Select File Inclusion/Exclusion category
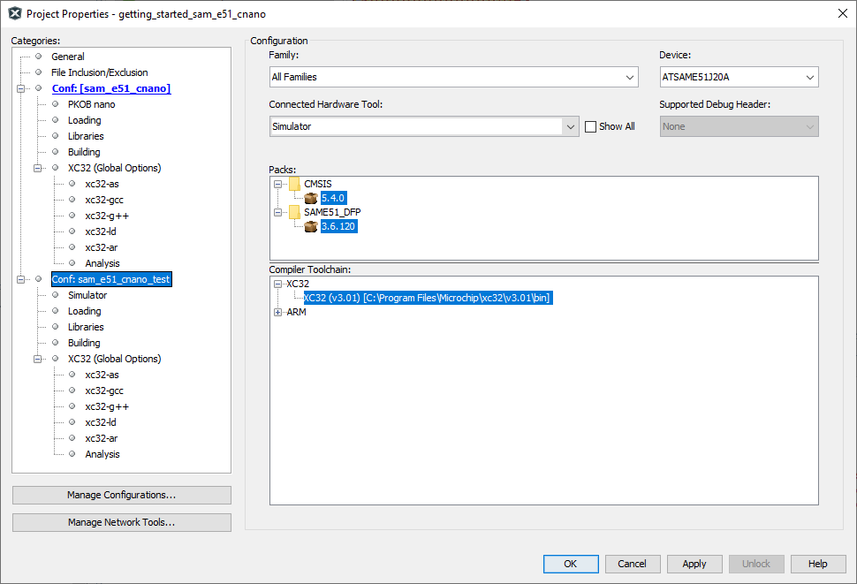 click(x=99, y=72)
